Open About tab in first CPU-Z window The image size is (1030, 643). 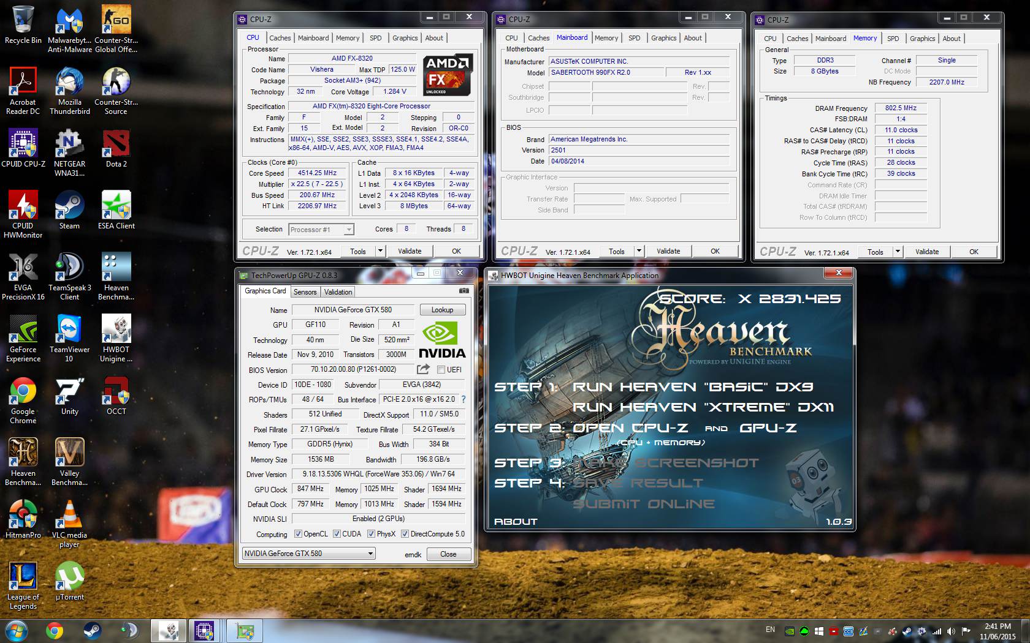pos(434,38)
